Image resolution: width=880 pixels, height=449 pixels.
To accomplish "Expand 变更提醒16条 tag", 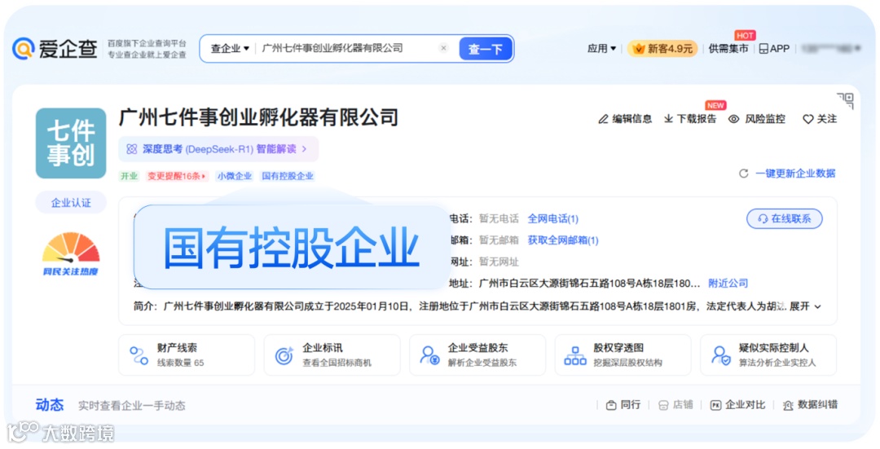I will click(x=177, y=176).
